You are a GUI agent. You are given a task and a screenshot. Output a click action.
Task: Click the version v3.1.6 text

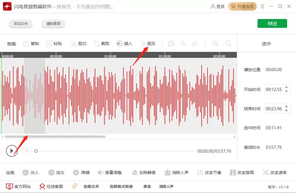pyautogui.click(x=278, y=187)
